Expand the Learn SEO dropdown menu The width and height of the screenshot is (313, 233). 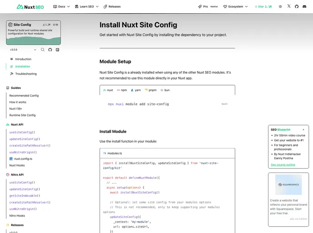click(x=86, y=6)
